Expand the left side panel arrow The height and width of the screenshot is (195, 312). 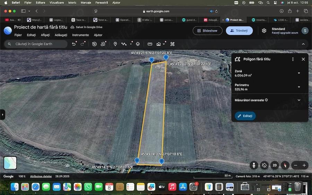pos(2,115)
